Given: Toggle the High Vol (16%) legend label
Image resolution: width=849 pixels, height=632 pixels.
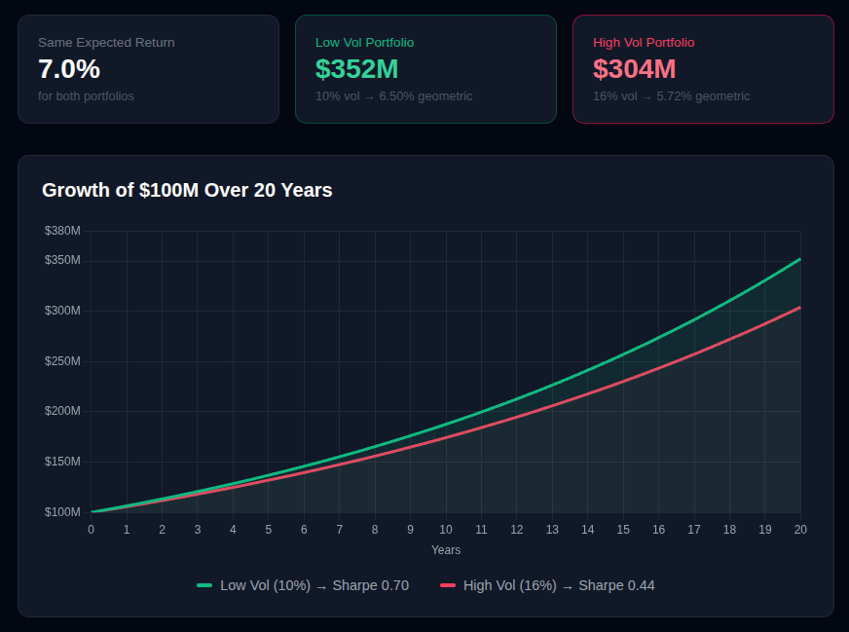Looking at the screenshot, I should 558,585.
